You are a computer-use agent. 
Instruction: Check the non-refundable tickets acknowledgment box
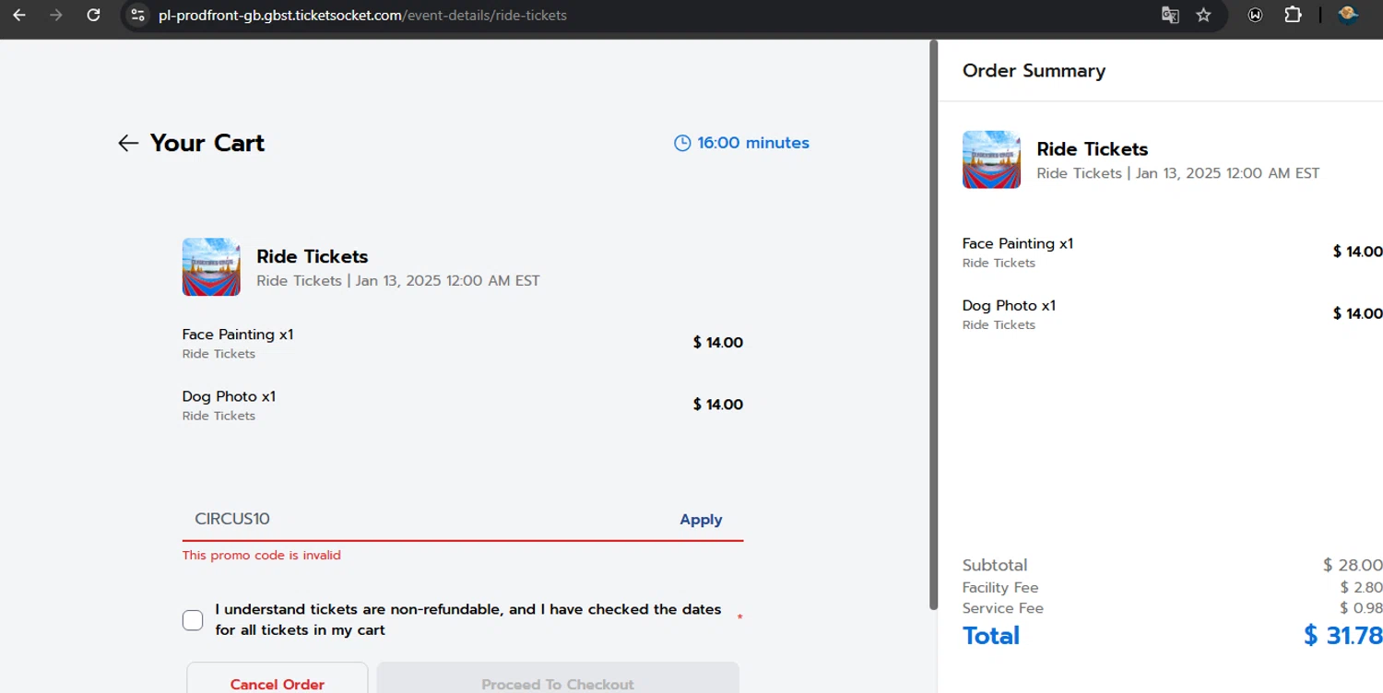click(x=193, y=620)
